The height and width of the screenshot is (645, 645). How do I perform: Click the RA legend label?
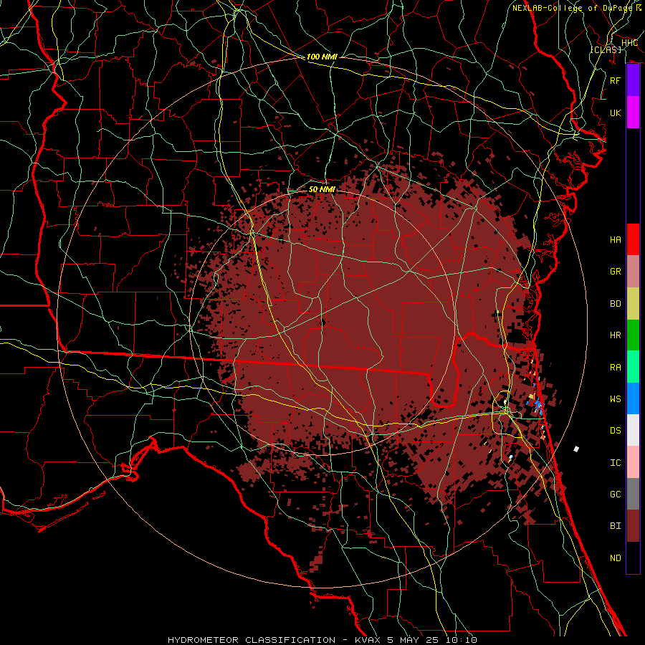point(616,368)
